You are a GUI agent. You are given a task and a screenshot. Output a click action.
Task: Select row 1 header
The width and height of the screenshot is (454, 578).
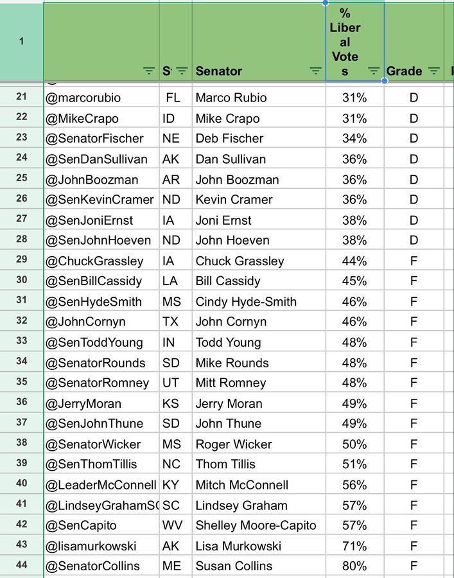[x=21, y=42]
